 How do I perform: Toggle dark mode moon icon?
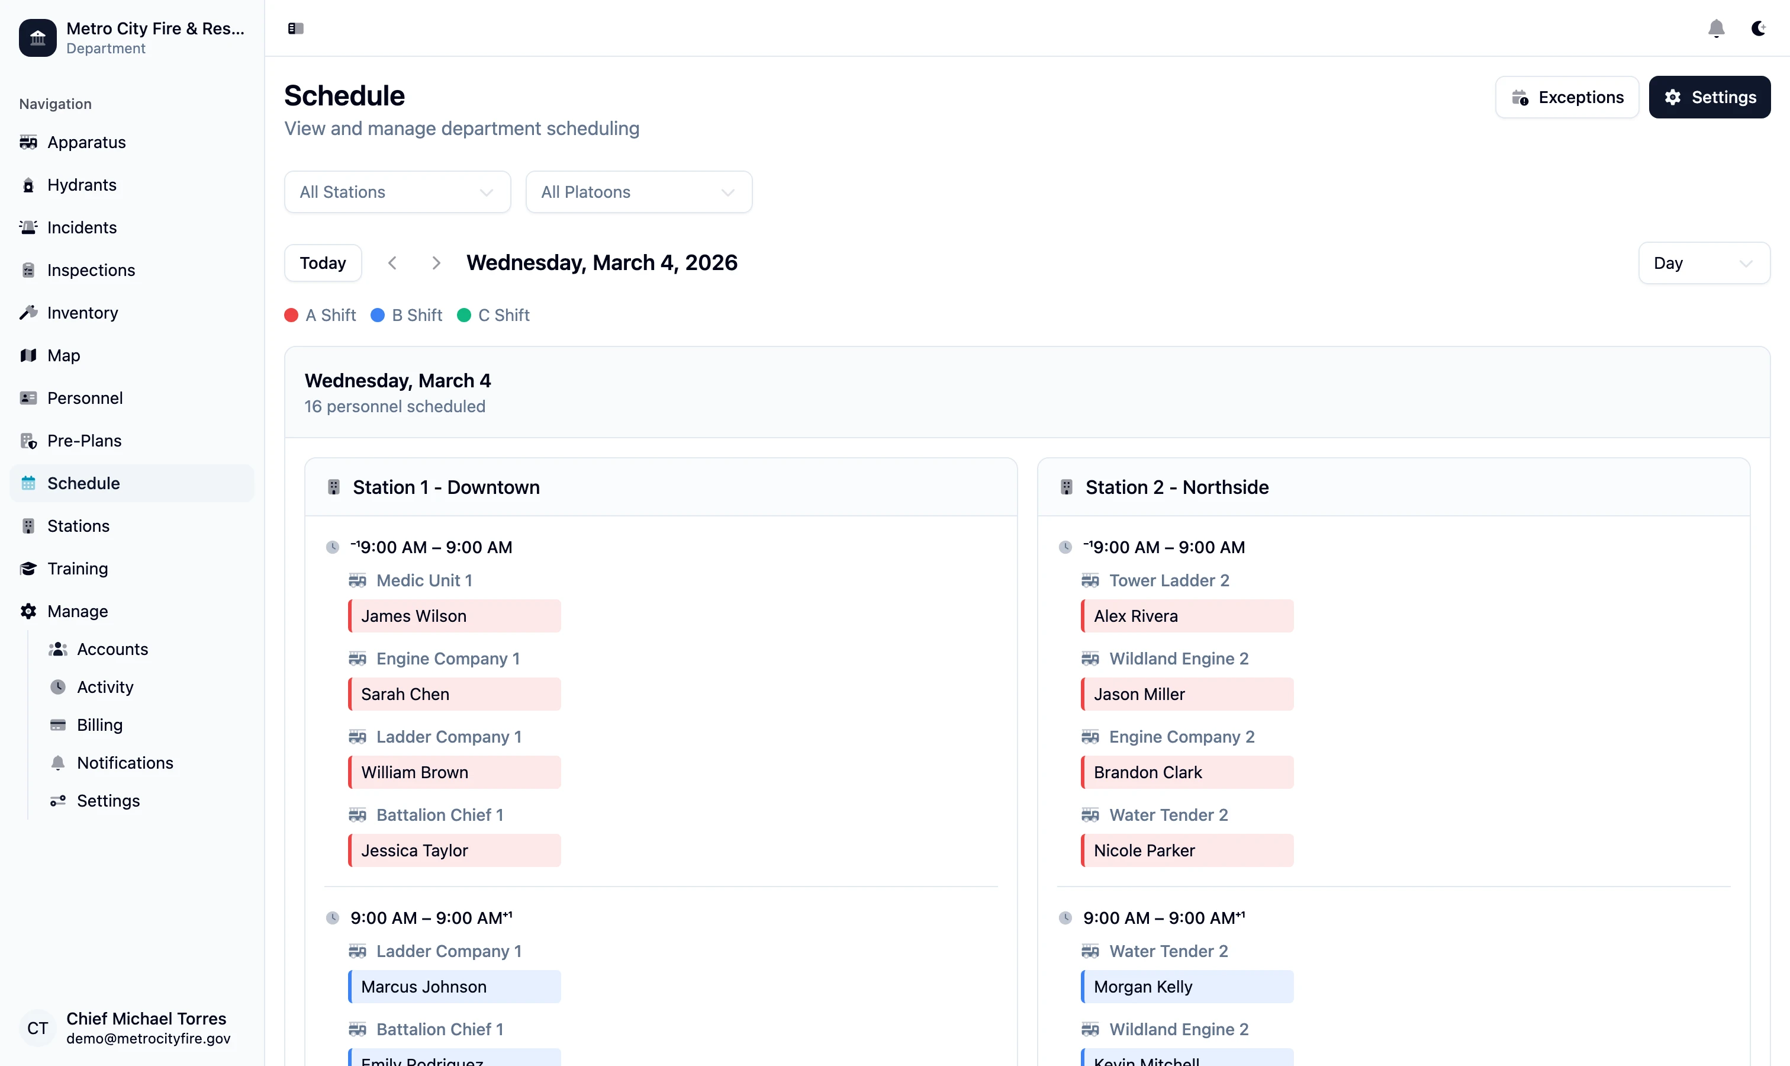point(1757,28)
